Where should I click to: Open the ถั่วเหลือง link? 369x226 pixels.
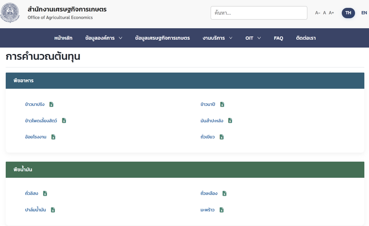tap(209, 193)
